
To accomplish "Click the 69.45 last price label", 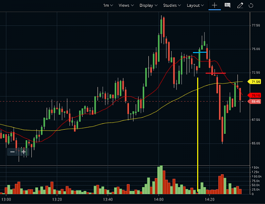I will (254, 102).
